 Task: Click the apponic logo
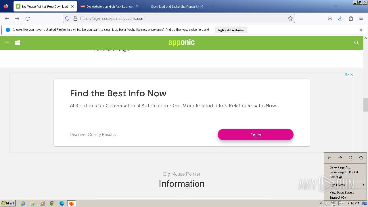tap(181, 43)
